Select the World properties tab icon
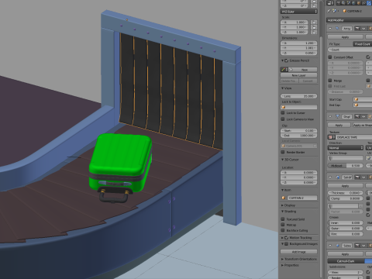The image size is (372, 279). point(353,3)
